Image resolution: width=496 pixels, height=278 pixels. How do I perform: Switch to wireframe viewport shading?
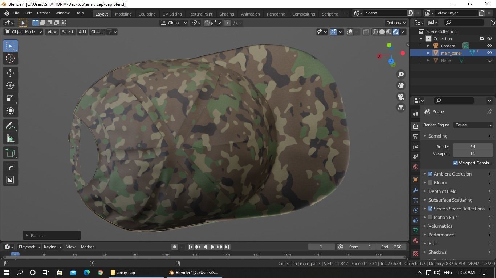click(x=375, y=32)
